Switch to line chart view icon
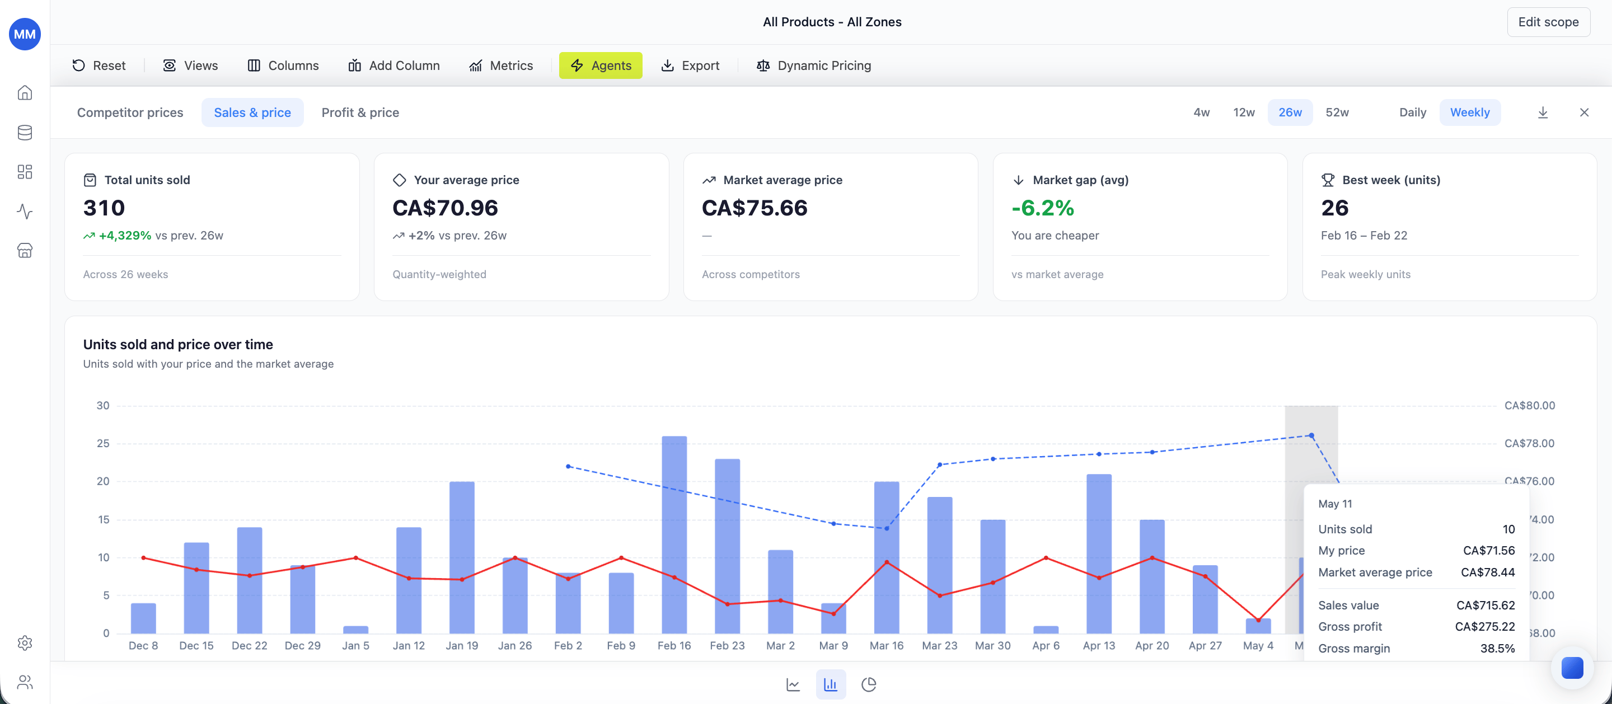1612x704 pixels. coord(792,684)
